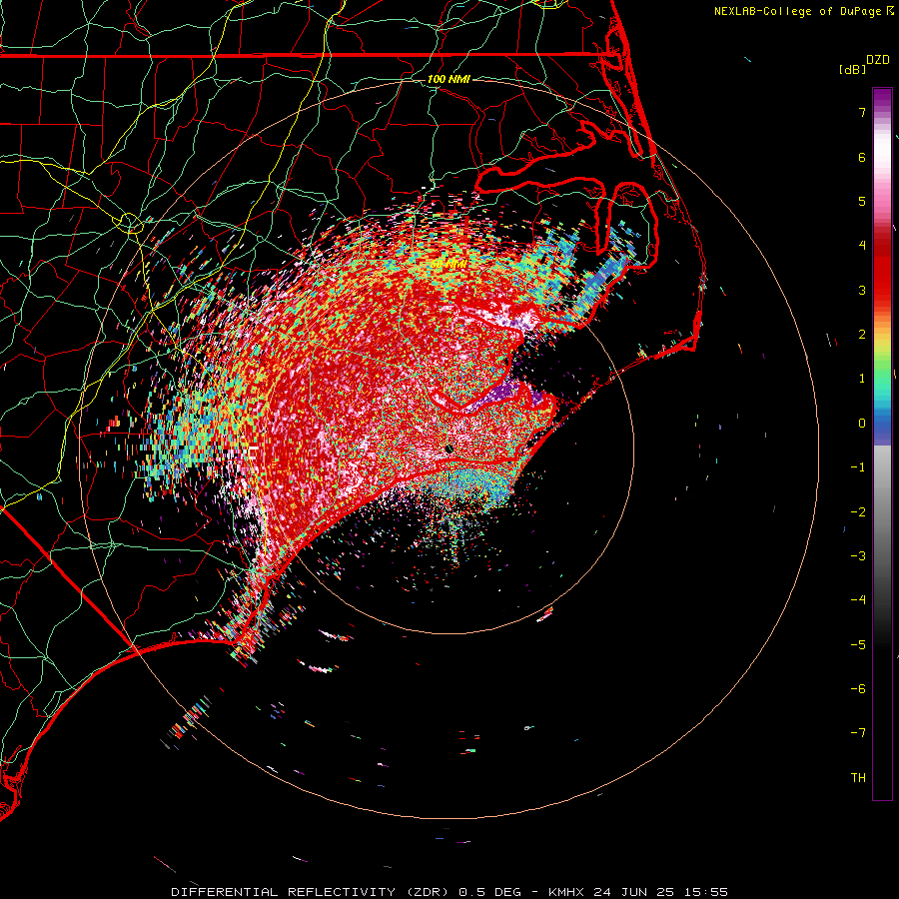Click the 50 NMI range ring label
The height and width of the screenshot is (899, 899).
click(x=449, y=264)
